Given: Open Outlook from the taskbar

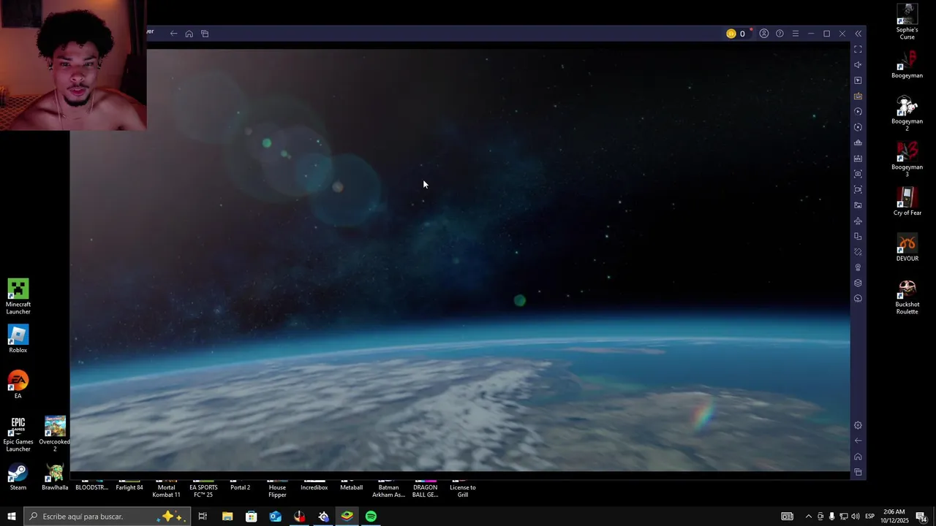Looking at the screenshot, I should pos(275,517).
